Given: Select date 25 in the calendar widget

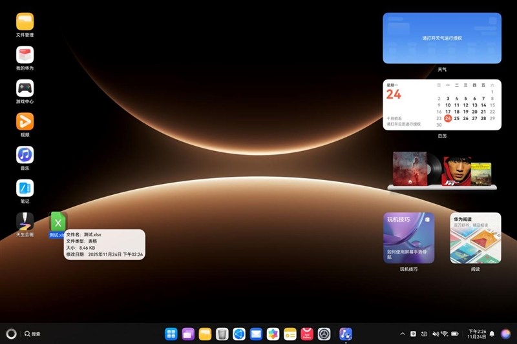Looking at the screenshot, I should click(457, 118).
